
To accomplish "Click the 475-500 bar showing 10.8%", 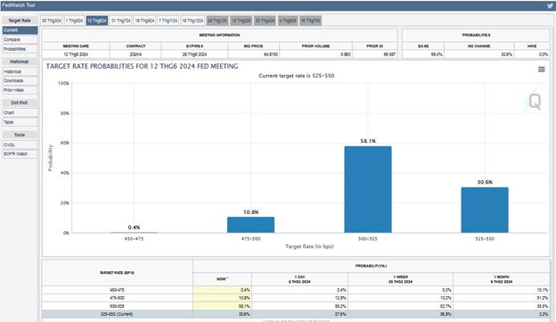I will pos(250,225).
